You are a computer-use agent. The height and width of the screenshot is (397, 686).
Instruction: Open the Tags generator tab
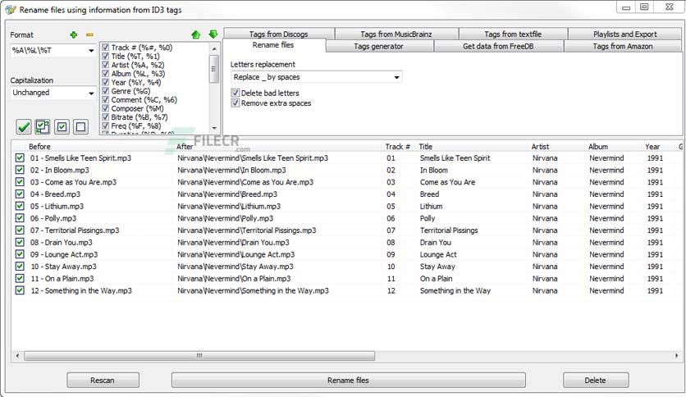pyautogui.click(x=379, y=46)
